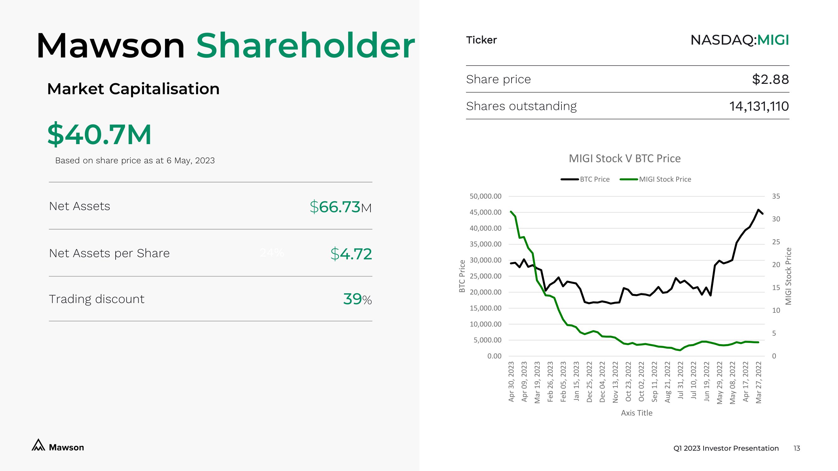Click the Net Assets $66.73M value
The image size is (838, 471).
tap(340, 207)
